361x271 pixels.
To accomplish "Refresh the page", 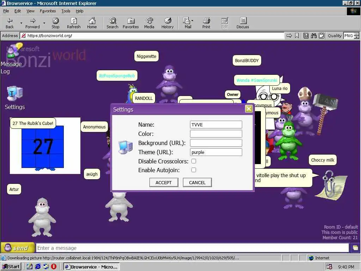I will 74,23.
